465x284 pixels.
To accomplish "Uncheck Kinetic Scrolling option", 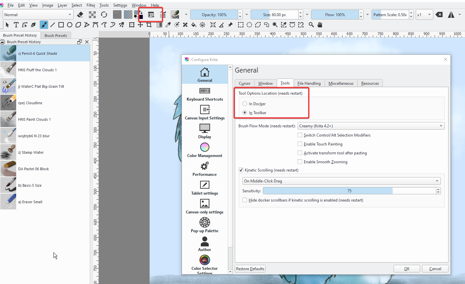I will (241, 170).
